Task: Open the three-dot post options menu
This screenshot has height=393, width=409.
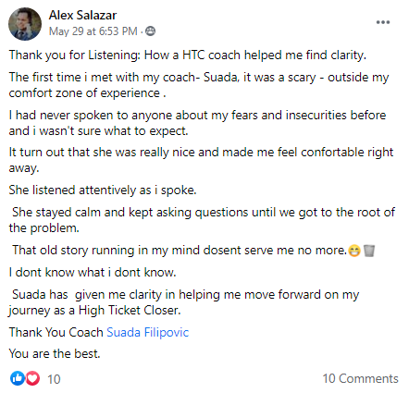Action: click(383, 22)
